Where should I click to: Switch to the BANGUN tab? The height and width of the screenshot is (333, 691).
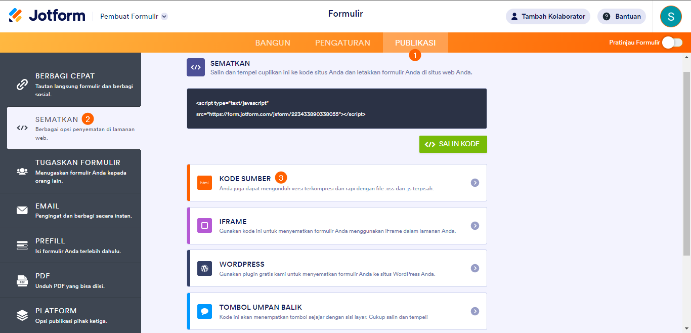point(273,43)
